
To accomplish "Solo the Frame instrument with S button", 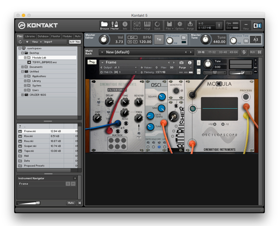I will point(199,63).
